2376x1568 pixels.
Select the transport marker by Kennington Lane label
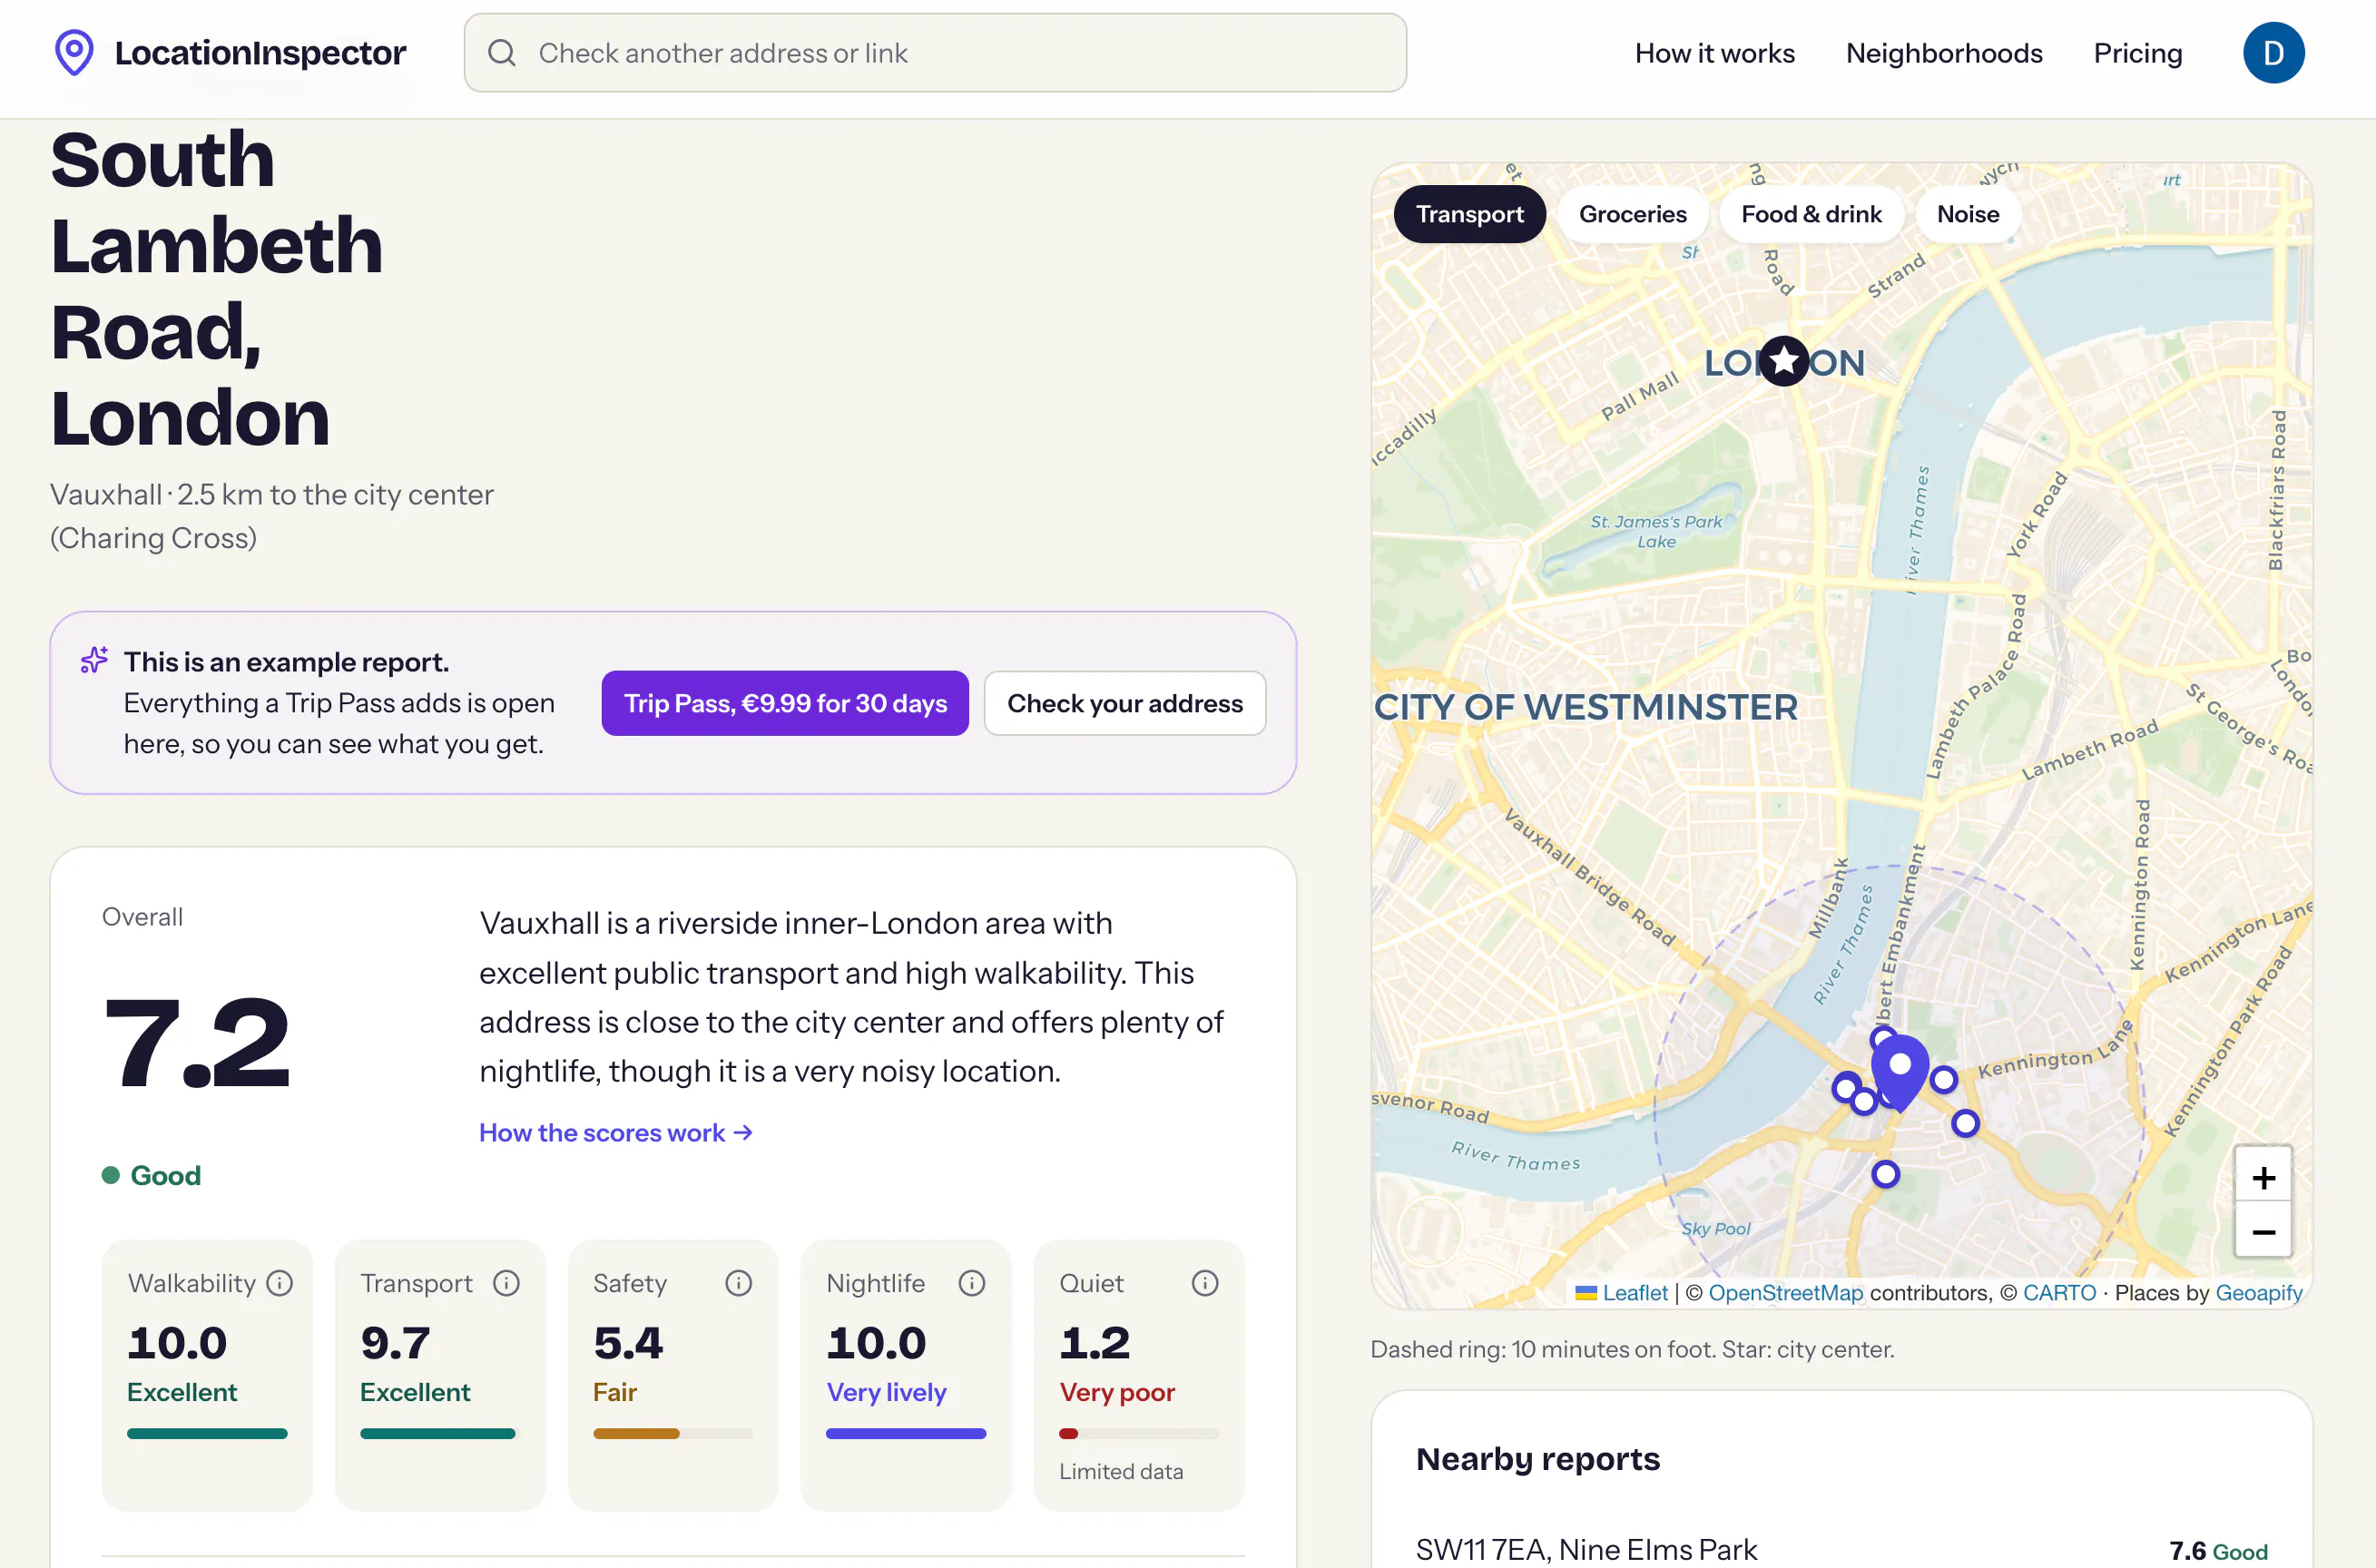point(1943,1080)
